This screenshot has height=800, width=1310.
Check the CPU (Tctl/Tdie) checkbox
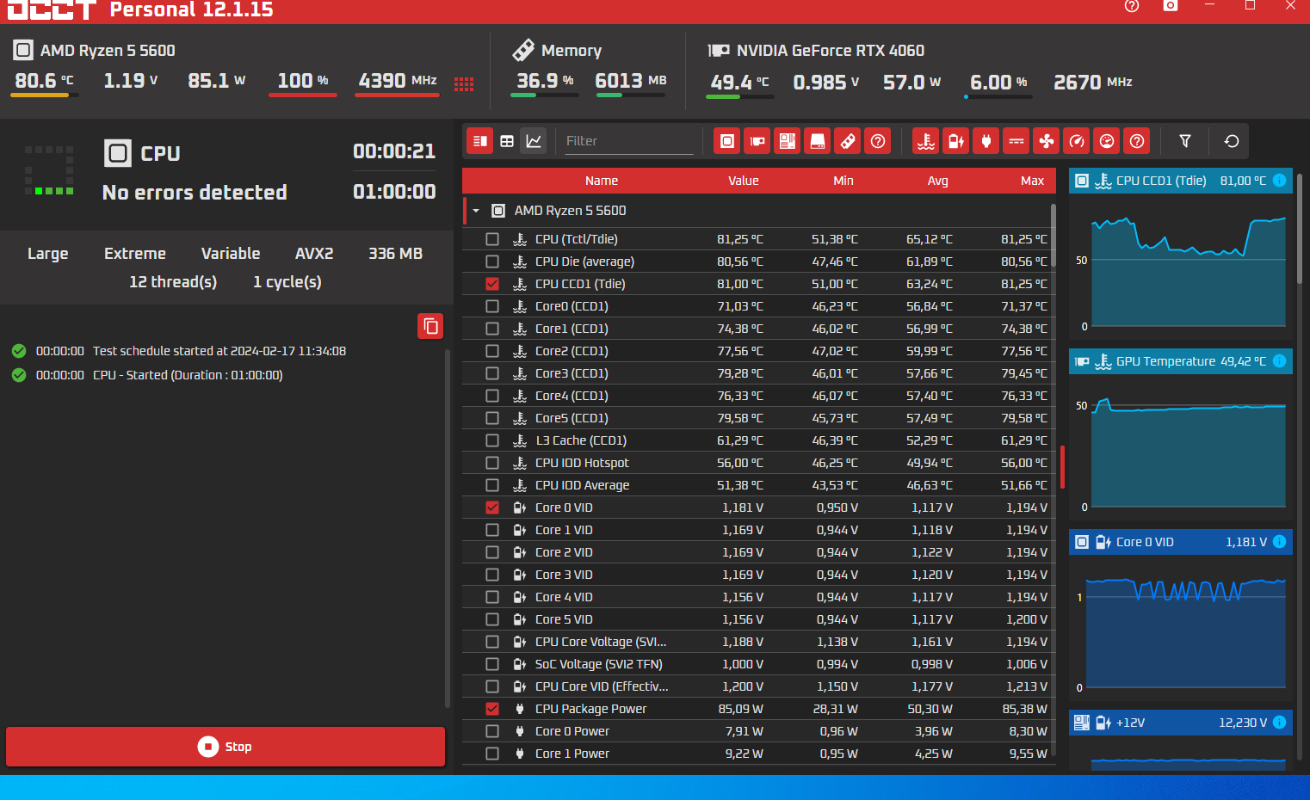(492, 239)
